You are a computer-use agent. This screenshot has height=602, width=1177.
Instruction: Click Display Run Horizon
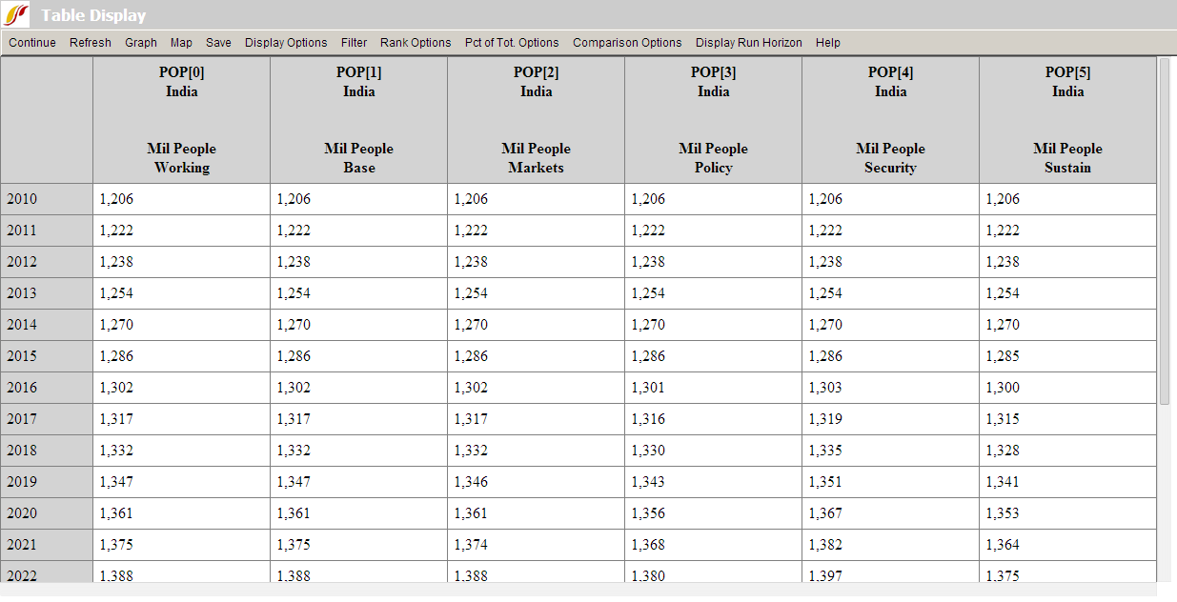click(x=746, y=42)
